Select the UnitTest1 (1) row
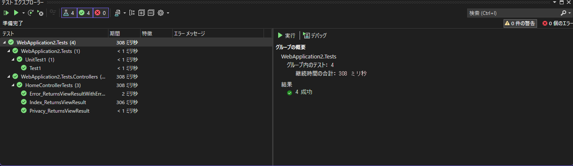This screenshot has width=573, height=166. click(x=136, y=59)
